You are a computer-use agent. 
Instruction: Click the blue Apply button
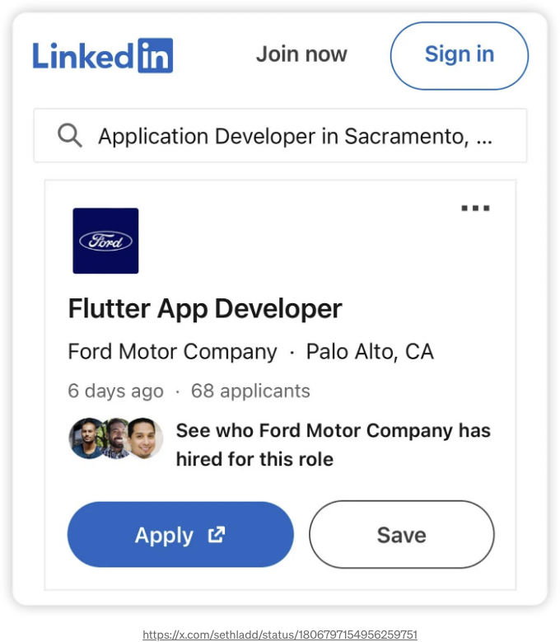[x=180, y=534]
